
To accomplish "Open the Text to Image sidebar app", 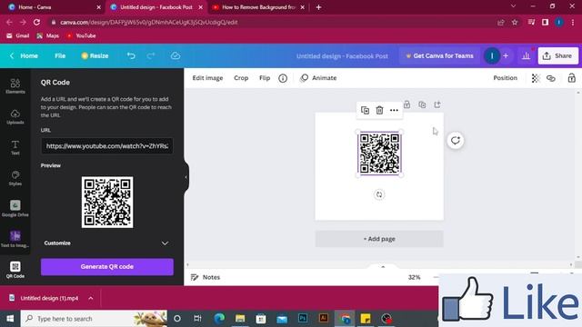I will [15, 239].
